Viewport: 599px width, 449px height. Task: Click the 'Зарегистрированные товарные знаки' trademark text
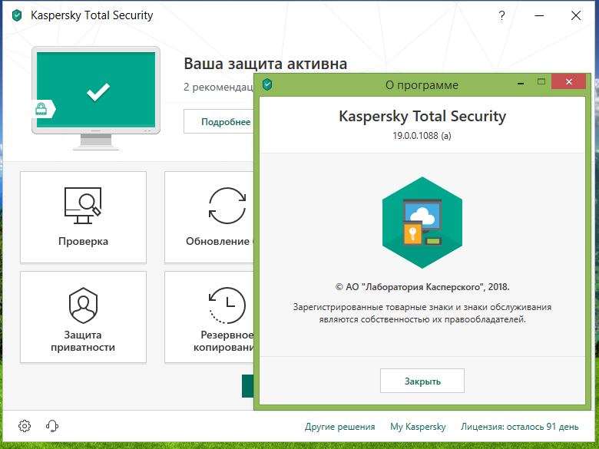point(422,313)
